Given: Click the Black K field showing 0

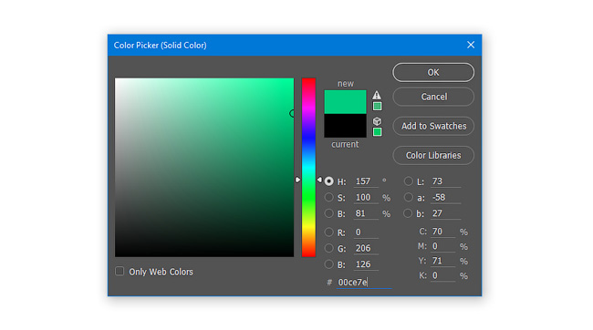Looking at the screenshot, I should pyautogui.click(x=442, y=275).
